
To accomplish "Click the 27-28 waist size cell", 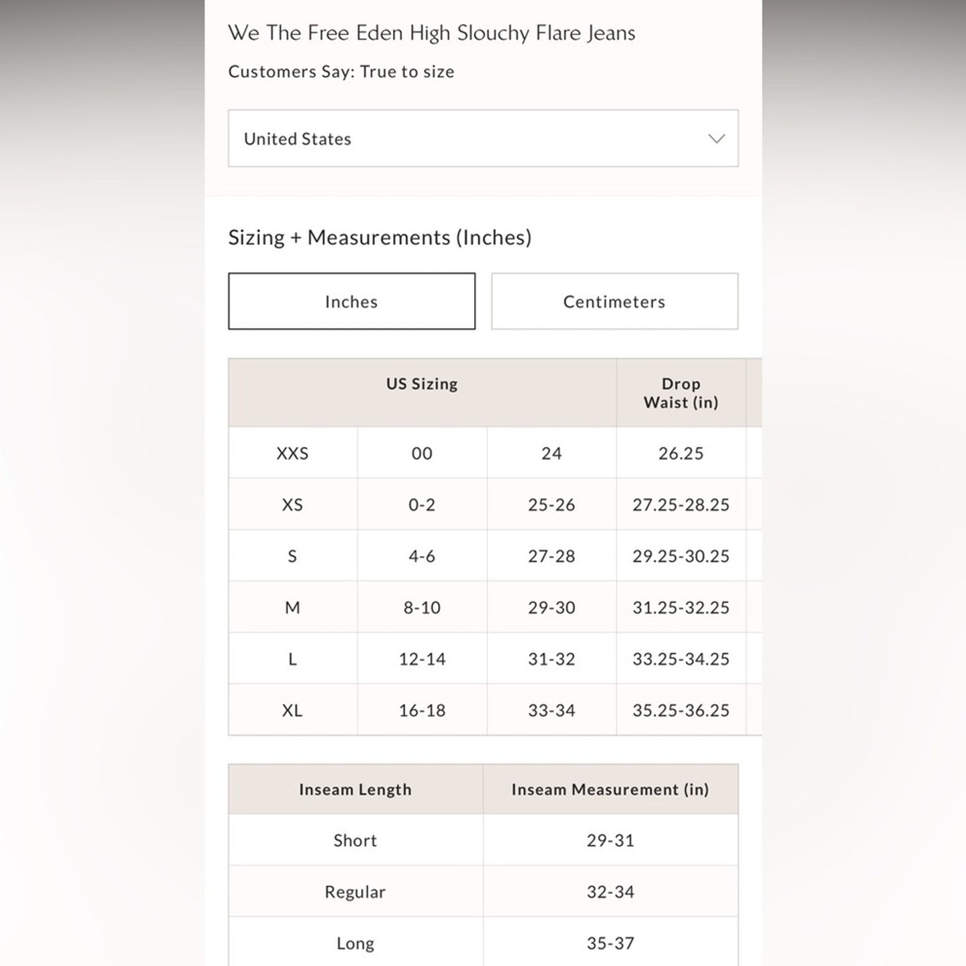I will point(552,556).
